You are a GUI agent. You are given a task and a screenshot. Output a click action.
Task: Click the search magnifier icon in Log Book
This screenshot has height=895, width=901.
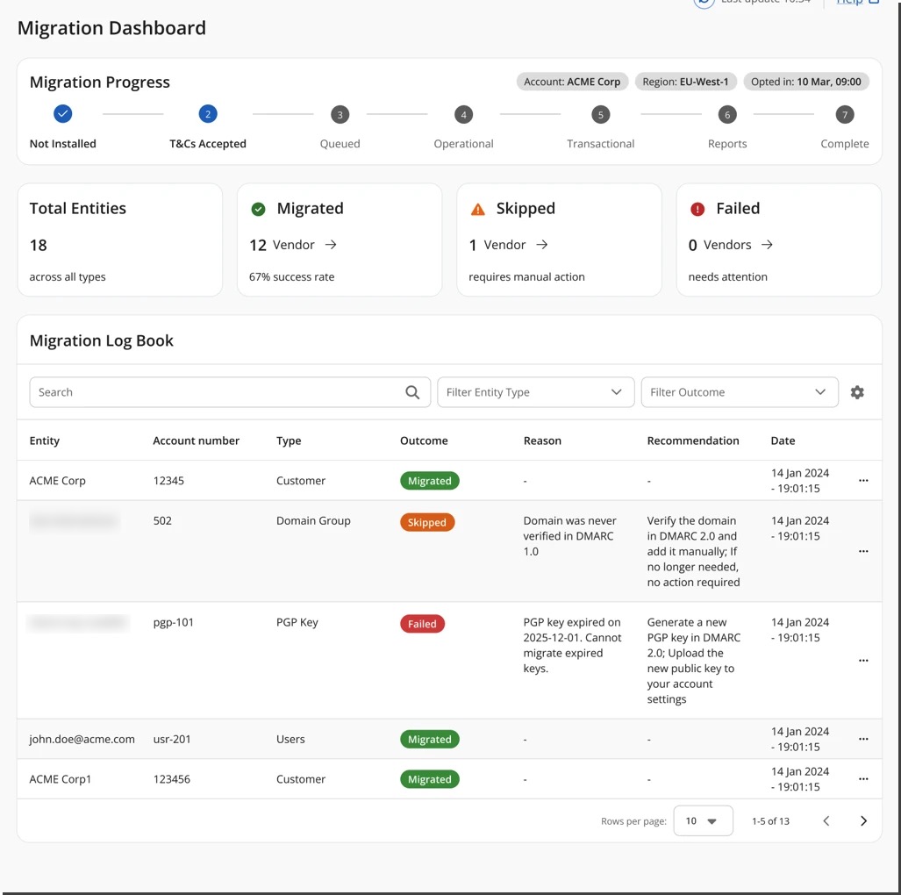[412, 392]
